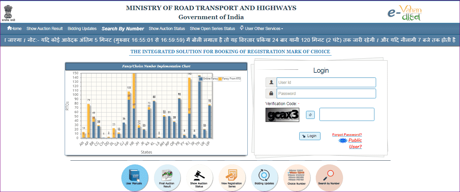Open Show Auction Status in the navigation bar
The height and width of the screenshot is (192, 460).
[167, 29]
